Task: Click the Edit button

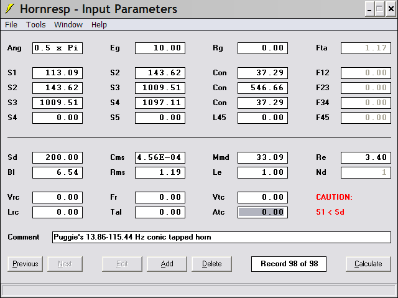Action: click(x=122, y=264)
